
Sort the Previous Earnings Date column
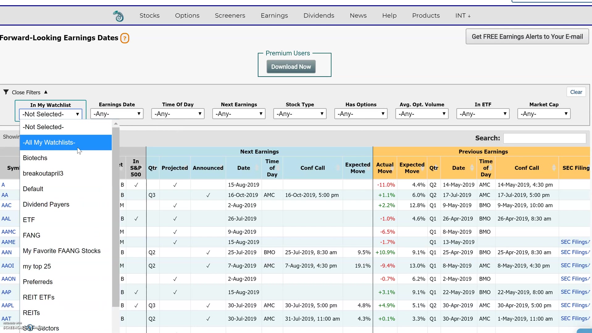pyautogui.click(x=472, y=168)
